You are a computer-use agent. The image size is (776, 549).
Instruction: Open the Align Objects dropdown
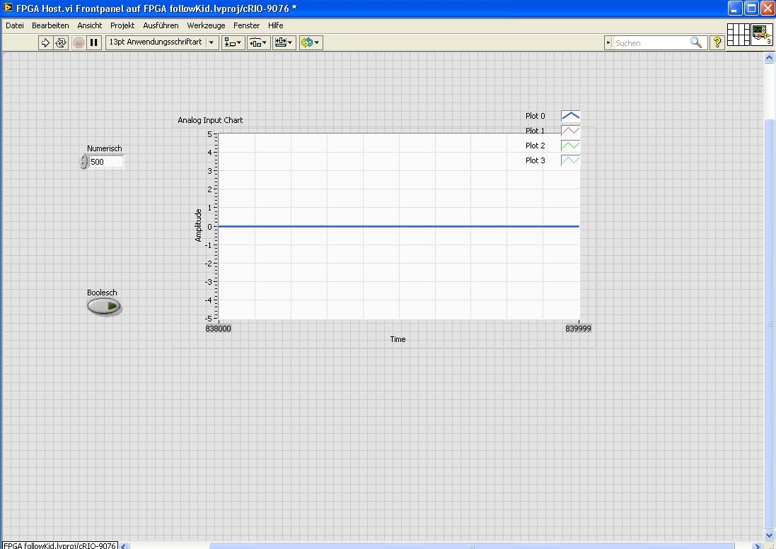(x=233, y=42)
